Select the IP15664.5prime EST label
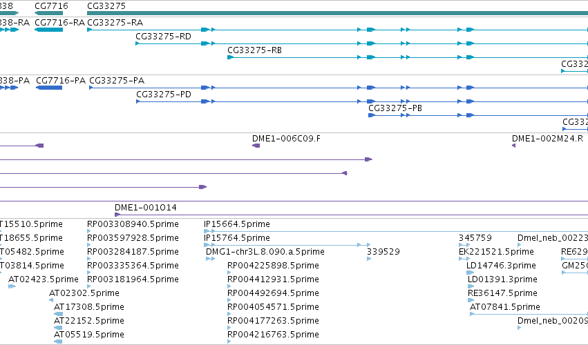 236,224
